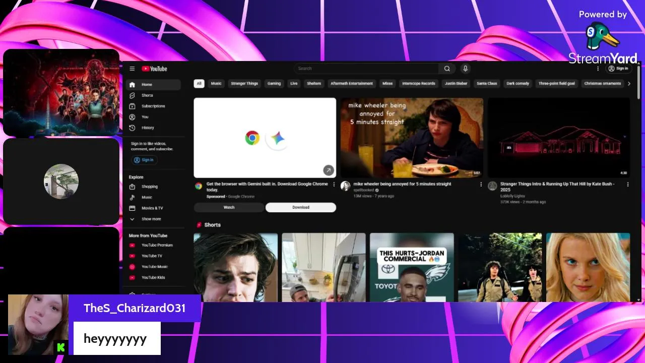Click the round avatar participant tile
The width and height of the screenshot is (645, 363).
pos(61,181)
